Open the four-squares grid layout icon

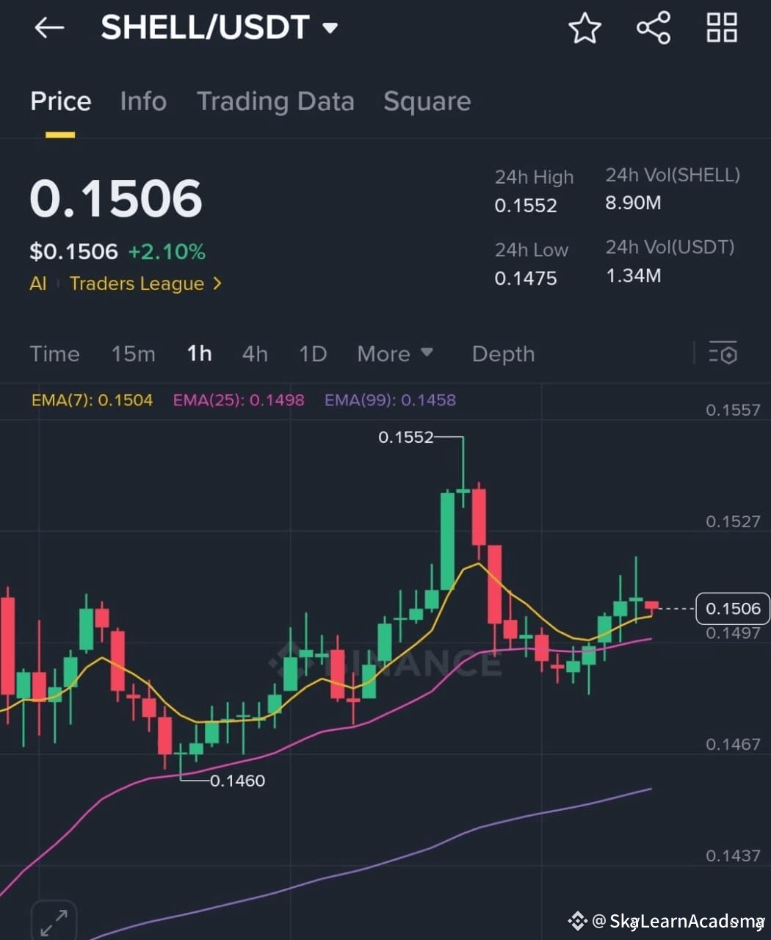[x=721, y=28]
